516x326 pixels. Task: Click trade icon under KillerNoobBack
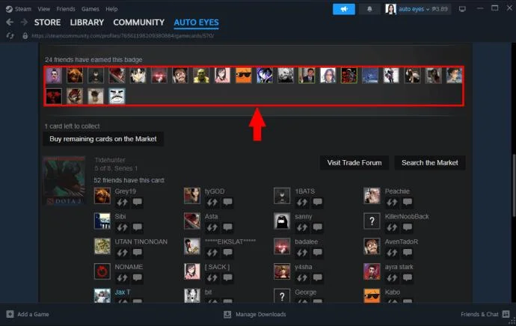(x=392, y=227)
